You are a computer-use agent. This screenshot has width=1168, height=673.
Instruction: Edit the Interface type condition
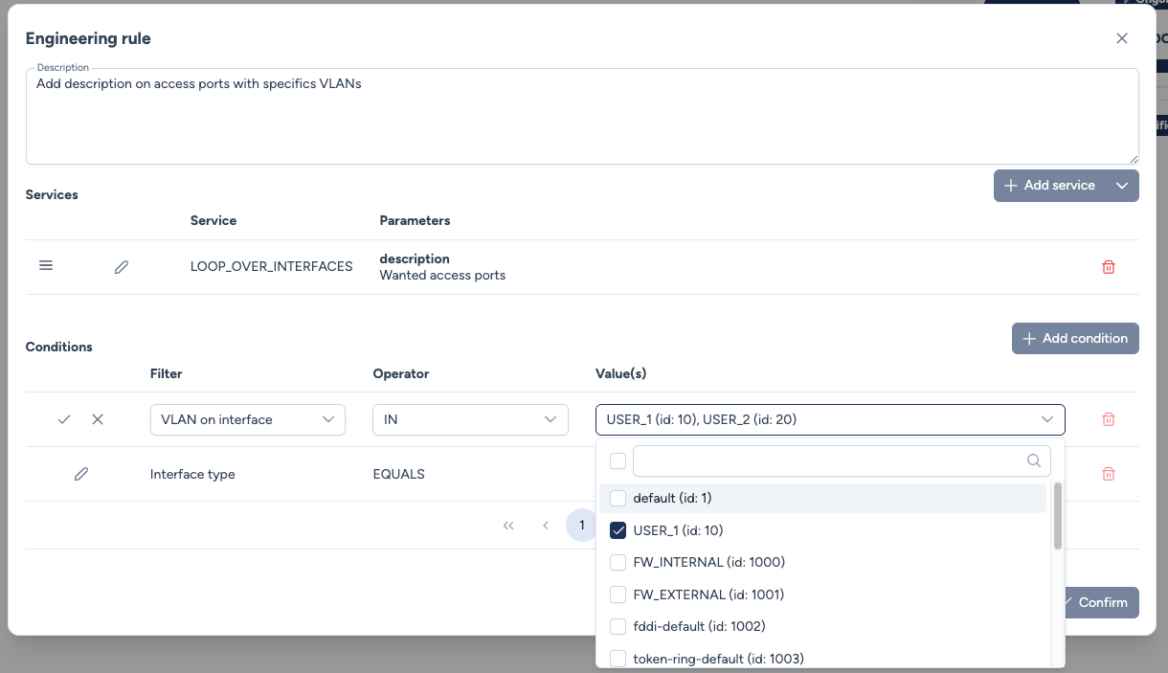pos(81,474)
